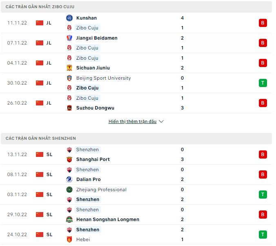The height and width of the screenshot is (246, 276).
Task: Open the 'Hiển thị thêm trận đấu' link
Action: coord(132,121)
